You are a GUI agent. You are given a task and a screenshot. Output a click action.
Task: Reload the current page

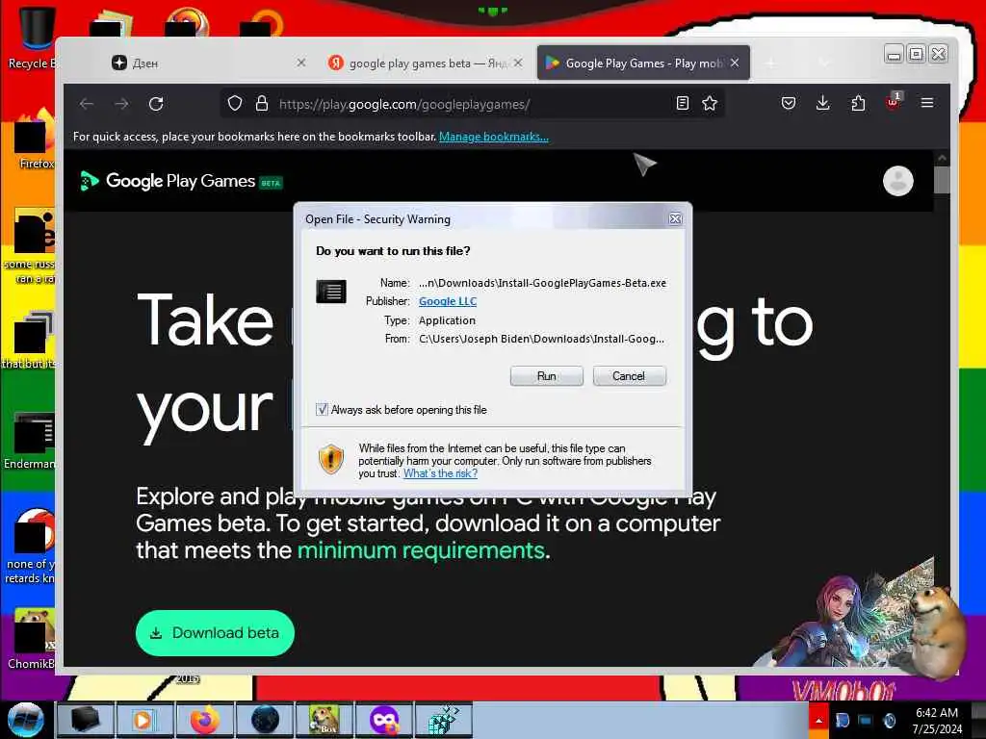coord(156,104)
